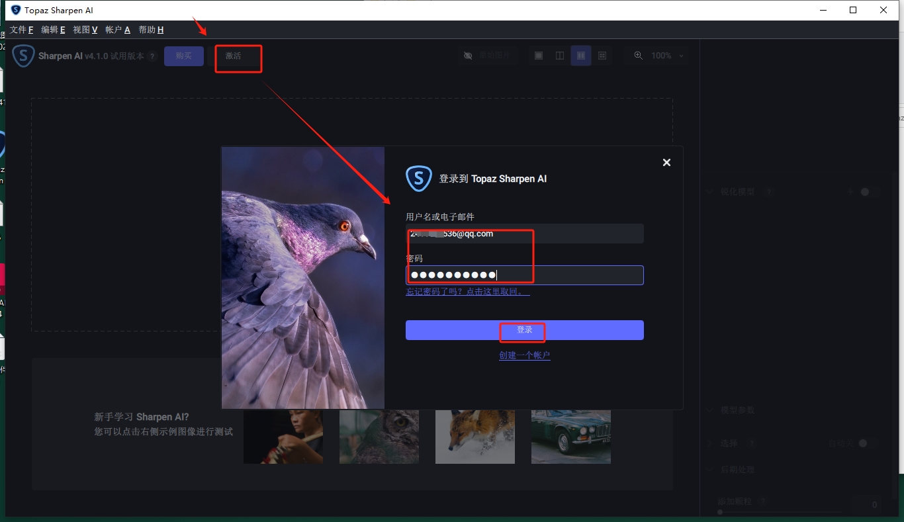The width and height of the screenshot is (904, 522).
Task: Toggle the 锐化模型 auto switch
Action: [870, 192]
